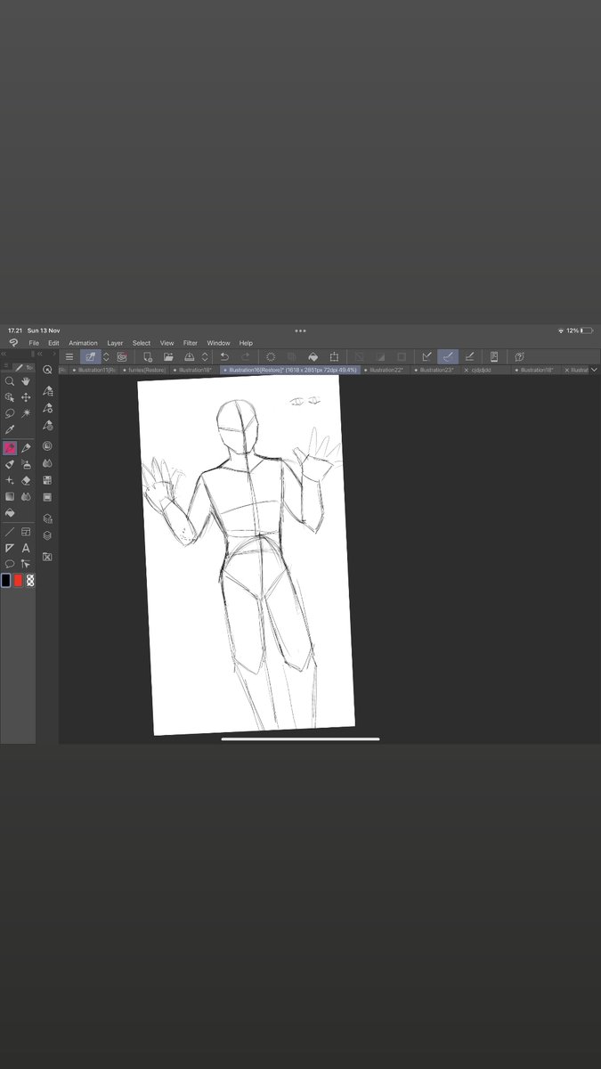Select the Text tool

tap(26, 548)
